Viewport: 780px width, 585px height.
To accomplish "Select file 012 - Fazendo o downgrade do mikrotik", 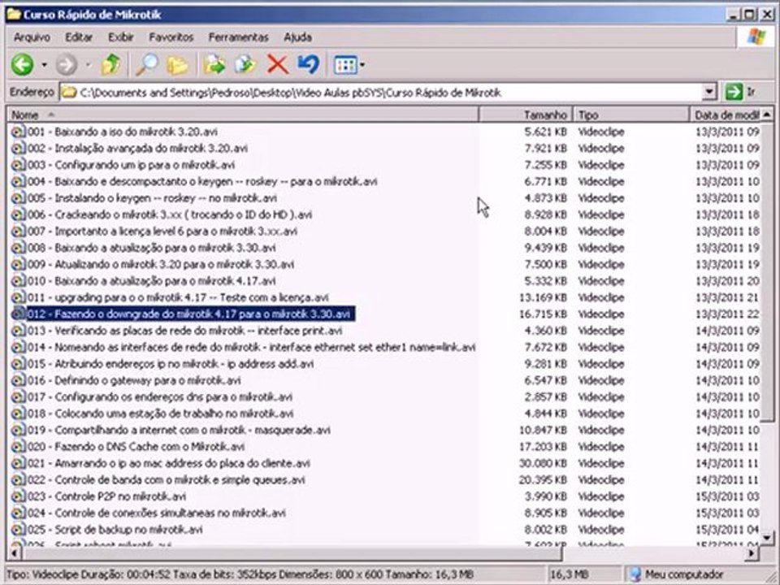I will point(190,314).
